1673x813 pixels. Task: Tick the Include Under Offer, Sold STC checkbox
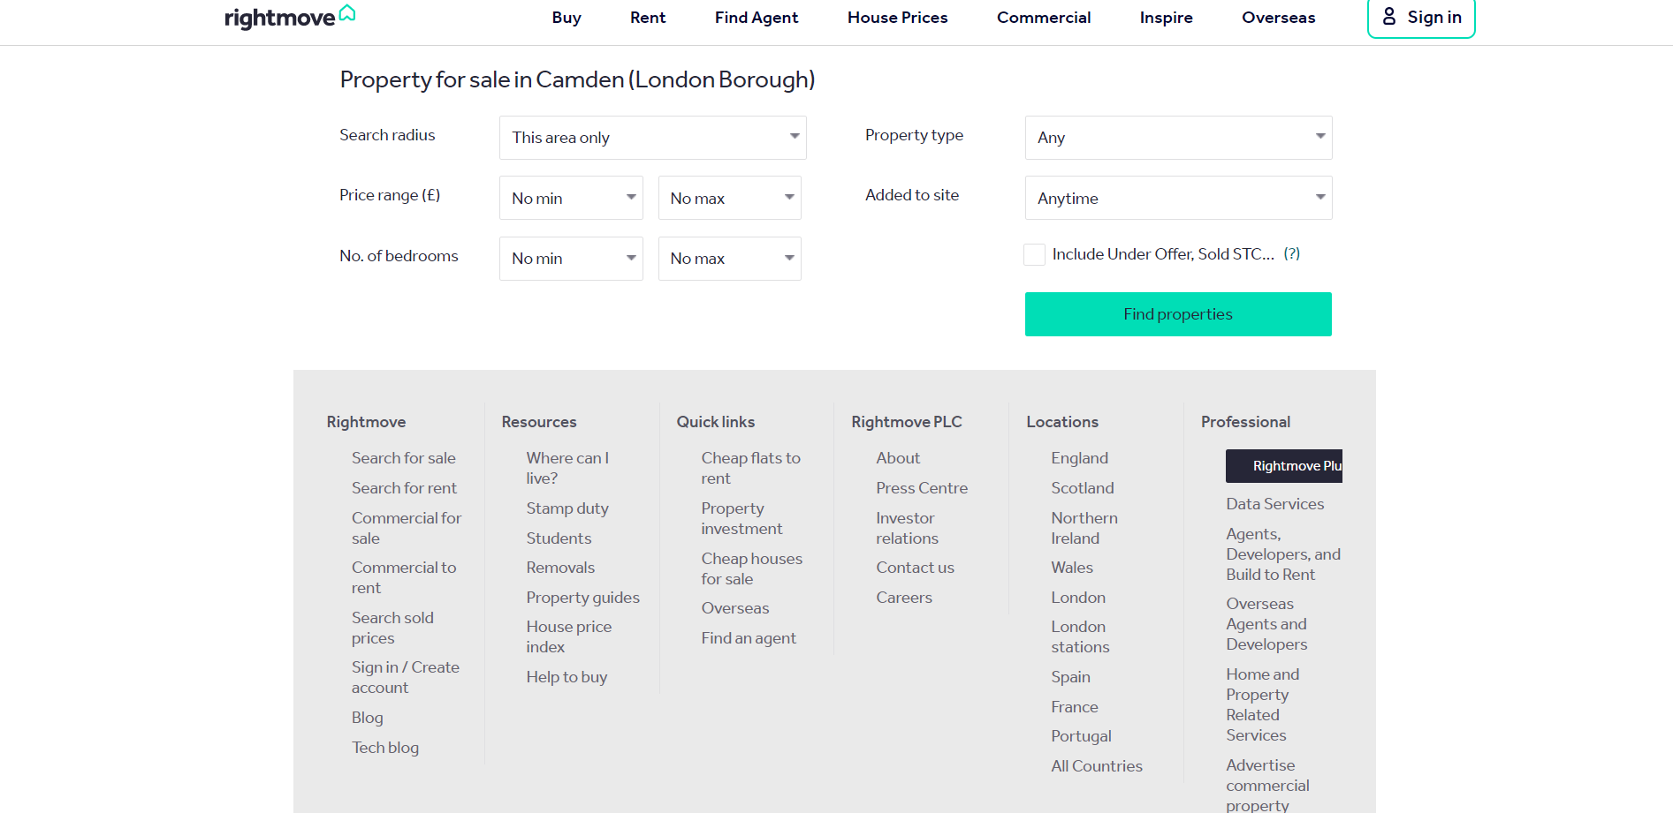tap(1034, 254)
